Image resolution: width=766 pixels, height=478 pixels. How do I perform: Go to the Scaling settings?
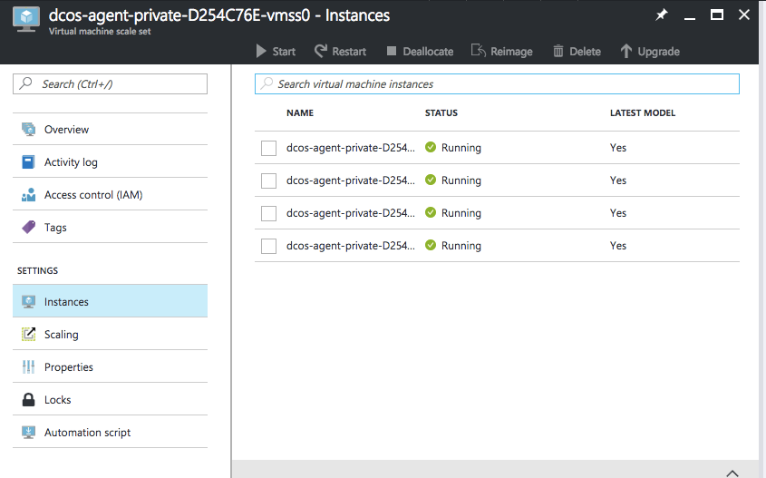click(x=61, y=335)
